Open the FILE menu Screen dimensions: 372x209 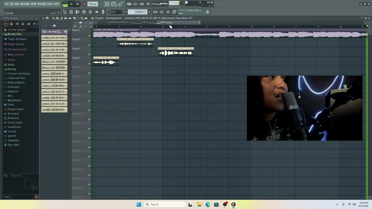pyautogui.click(x=6, y=4)
